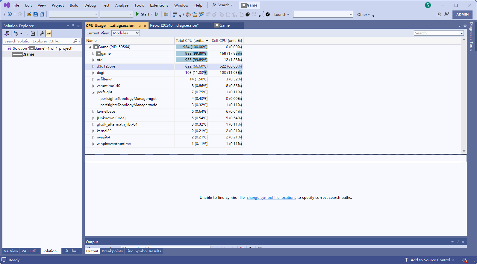Viewport: 477px width, 264px height.
Task: Click the Solution Explorer search magnifier icon
Action: click(x=75, y=41)
